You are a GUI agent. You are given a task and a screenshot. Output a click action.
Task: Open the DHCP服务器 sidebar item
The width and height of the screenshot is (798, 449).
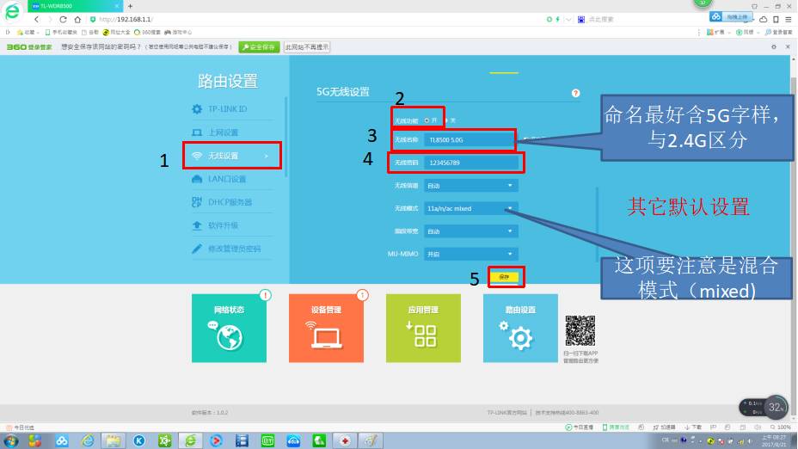230,202
